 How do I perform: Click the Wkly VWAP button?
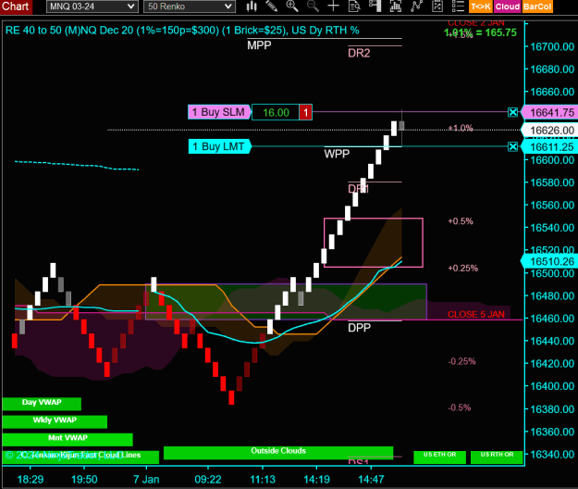click(55, 421)
